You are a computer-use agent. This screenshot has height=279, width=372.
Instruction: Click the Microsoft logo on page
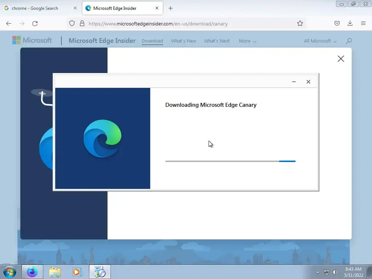pos(32,40)
